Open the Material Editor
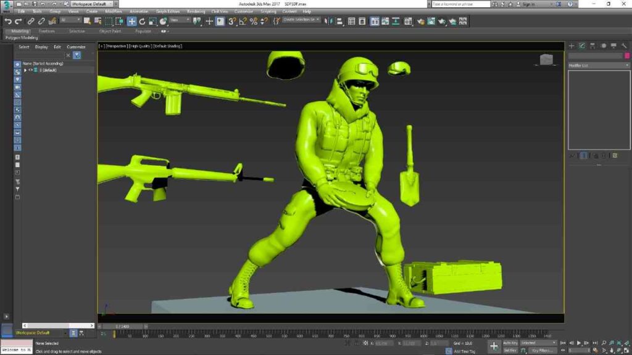This screenshot has height=355, width=632. [407, 21]
